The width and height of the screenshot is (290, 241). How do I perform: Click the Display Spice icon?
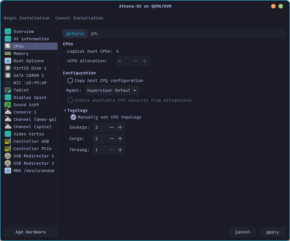point(8,97)
